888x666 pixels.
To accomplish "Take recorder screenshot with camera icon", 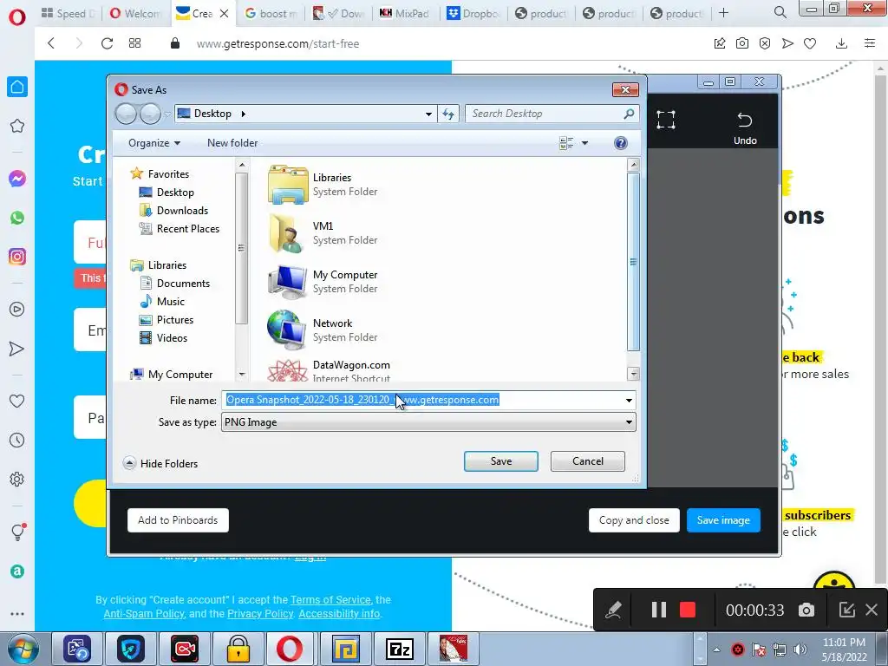I will [806, 610].
